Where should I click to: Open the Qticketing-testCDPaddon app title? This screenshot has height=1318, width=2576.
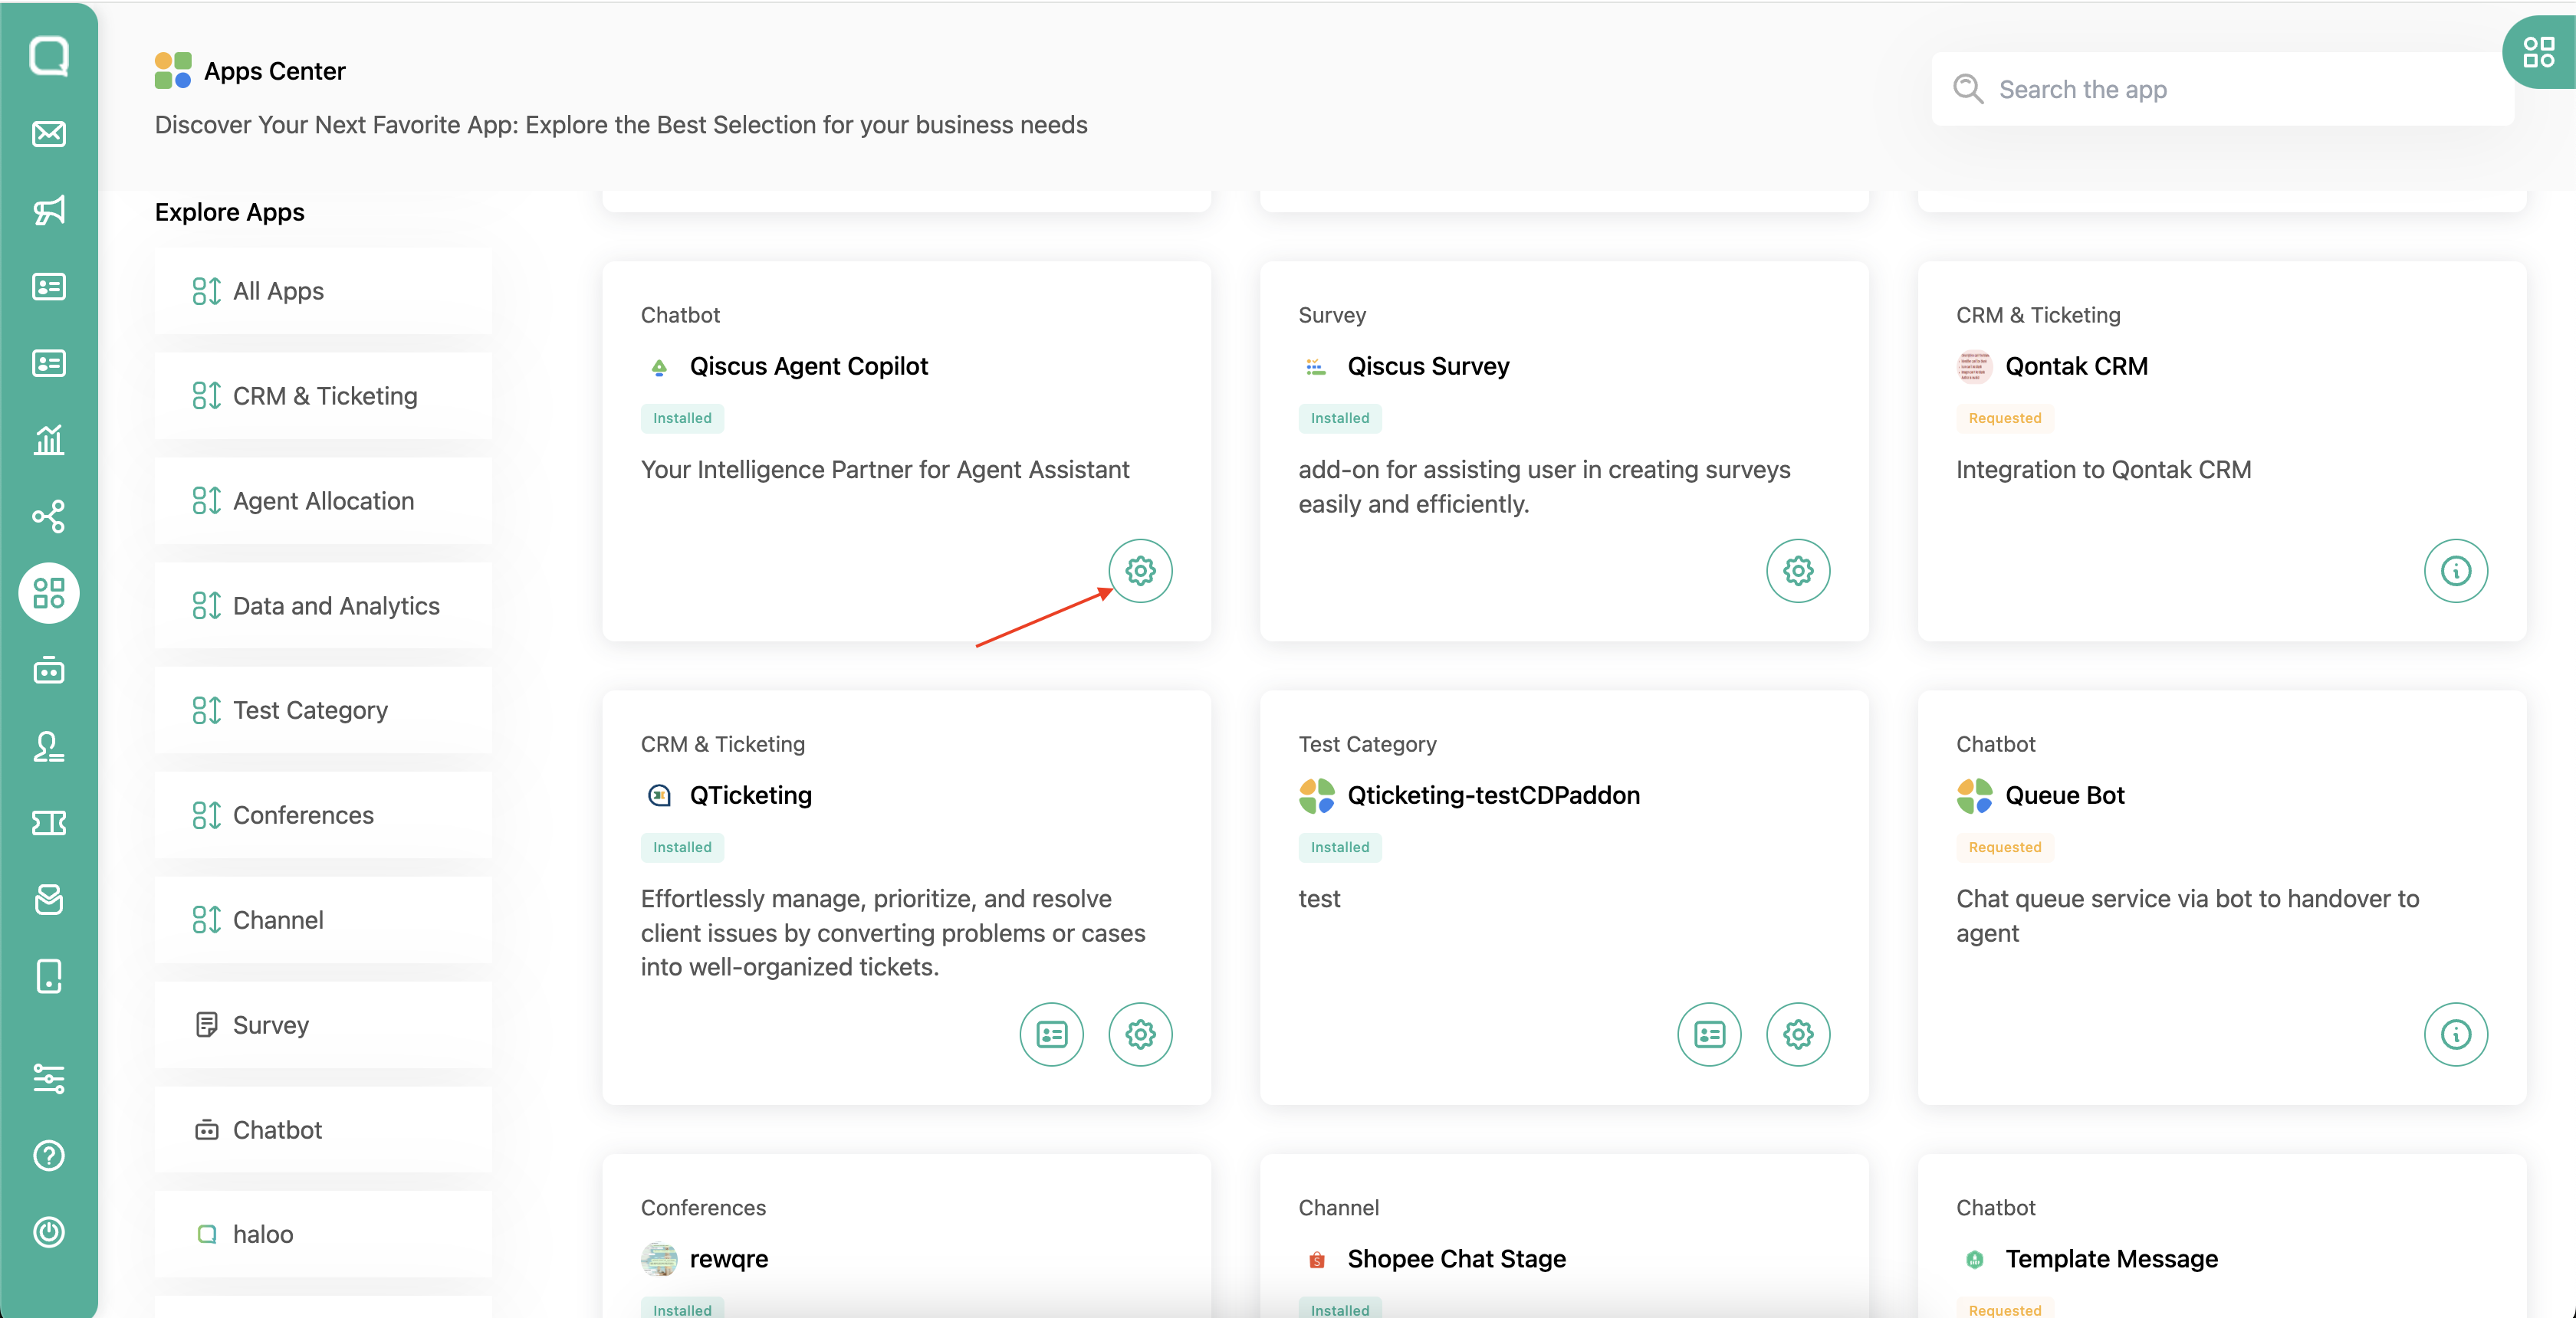click(1493, 795)
